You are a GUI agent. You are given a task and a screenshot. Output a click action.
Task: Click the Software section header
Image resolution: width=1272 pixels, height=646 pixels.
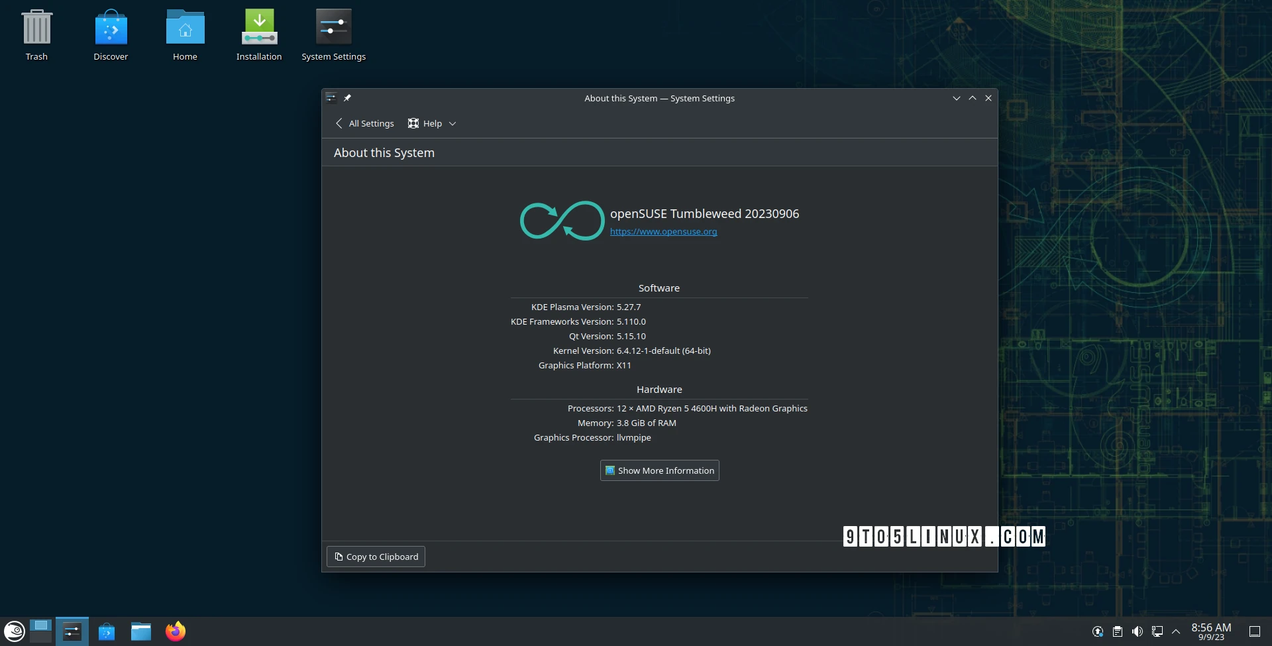[x=659, y=288]
